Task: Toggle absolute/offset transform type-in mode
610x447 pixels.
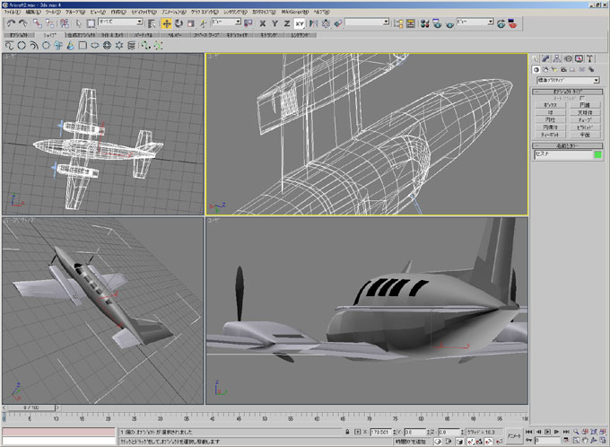Action: [x=358, y=432]
